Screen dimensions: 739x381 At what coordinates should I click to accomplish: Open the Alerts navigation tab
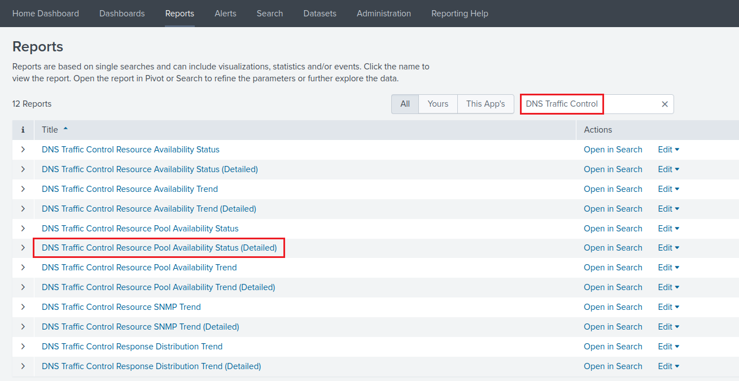[225, 14]
